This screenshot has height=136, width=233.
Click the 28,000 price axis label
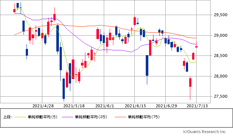[220, 76]
